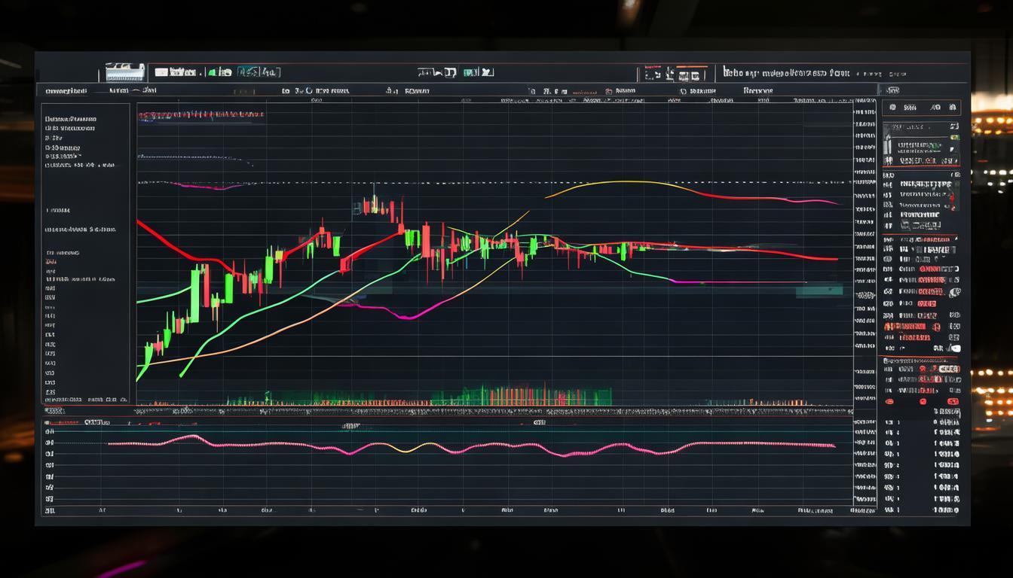Click the teal price marker at chart's right edge

819,290
